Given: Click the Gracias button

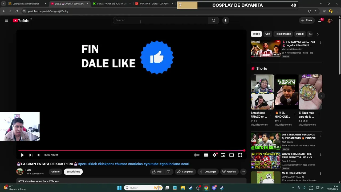Looking at the screenshot, I should pyautogui.click(x=229, y=172).
